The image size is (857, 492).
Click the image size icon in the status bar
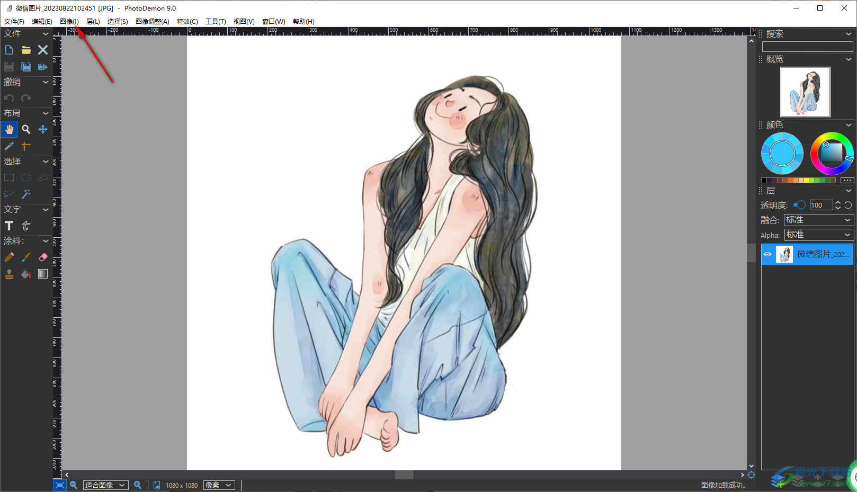(x=157, y=485)
